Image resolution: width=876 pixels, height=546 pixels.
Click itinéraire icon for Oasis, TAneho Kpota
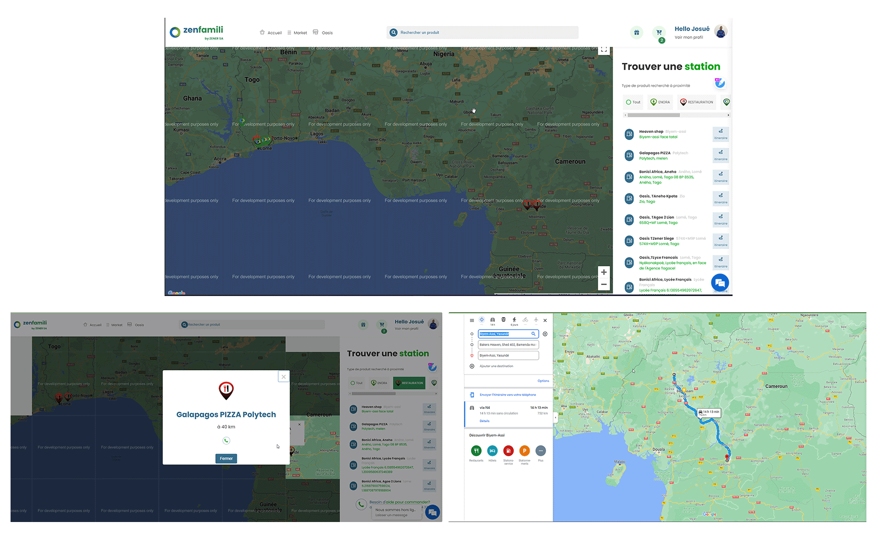click(x=721, y=198)
